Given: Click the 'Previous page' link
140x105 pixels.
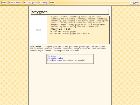Looking at the screenshot, I should coord(55,60).
